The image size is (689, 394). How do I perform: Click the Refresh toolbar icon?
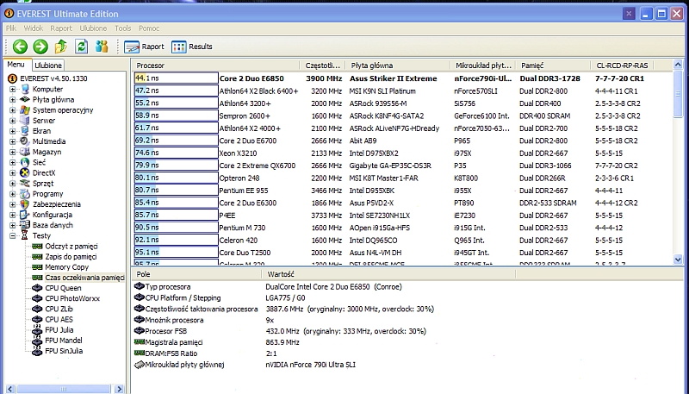(82, 47)
